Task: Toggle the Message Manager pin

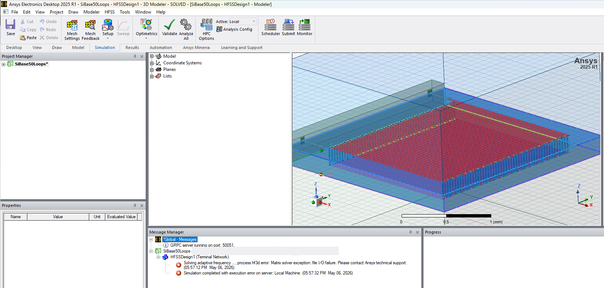Action: click(410, 232)
